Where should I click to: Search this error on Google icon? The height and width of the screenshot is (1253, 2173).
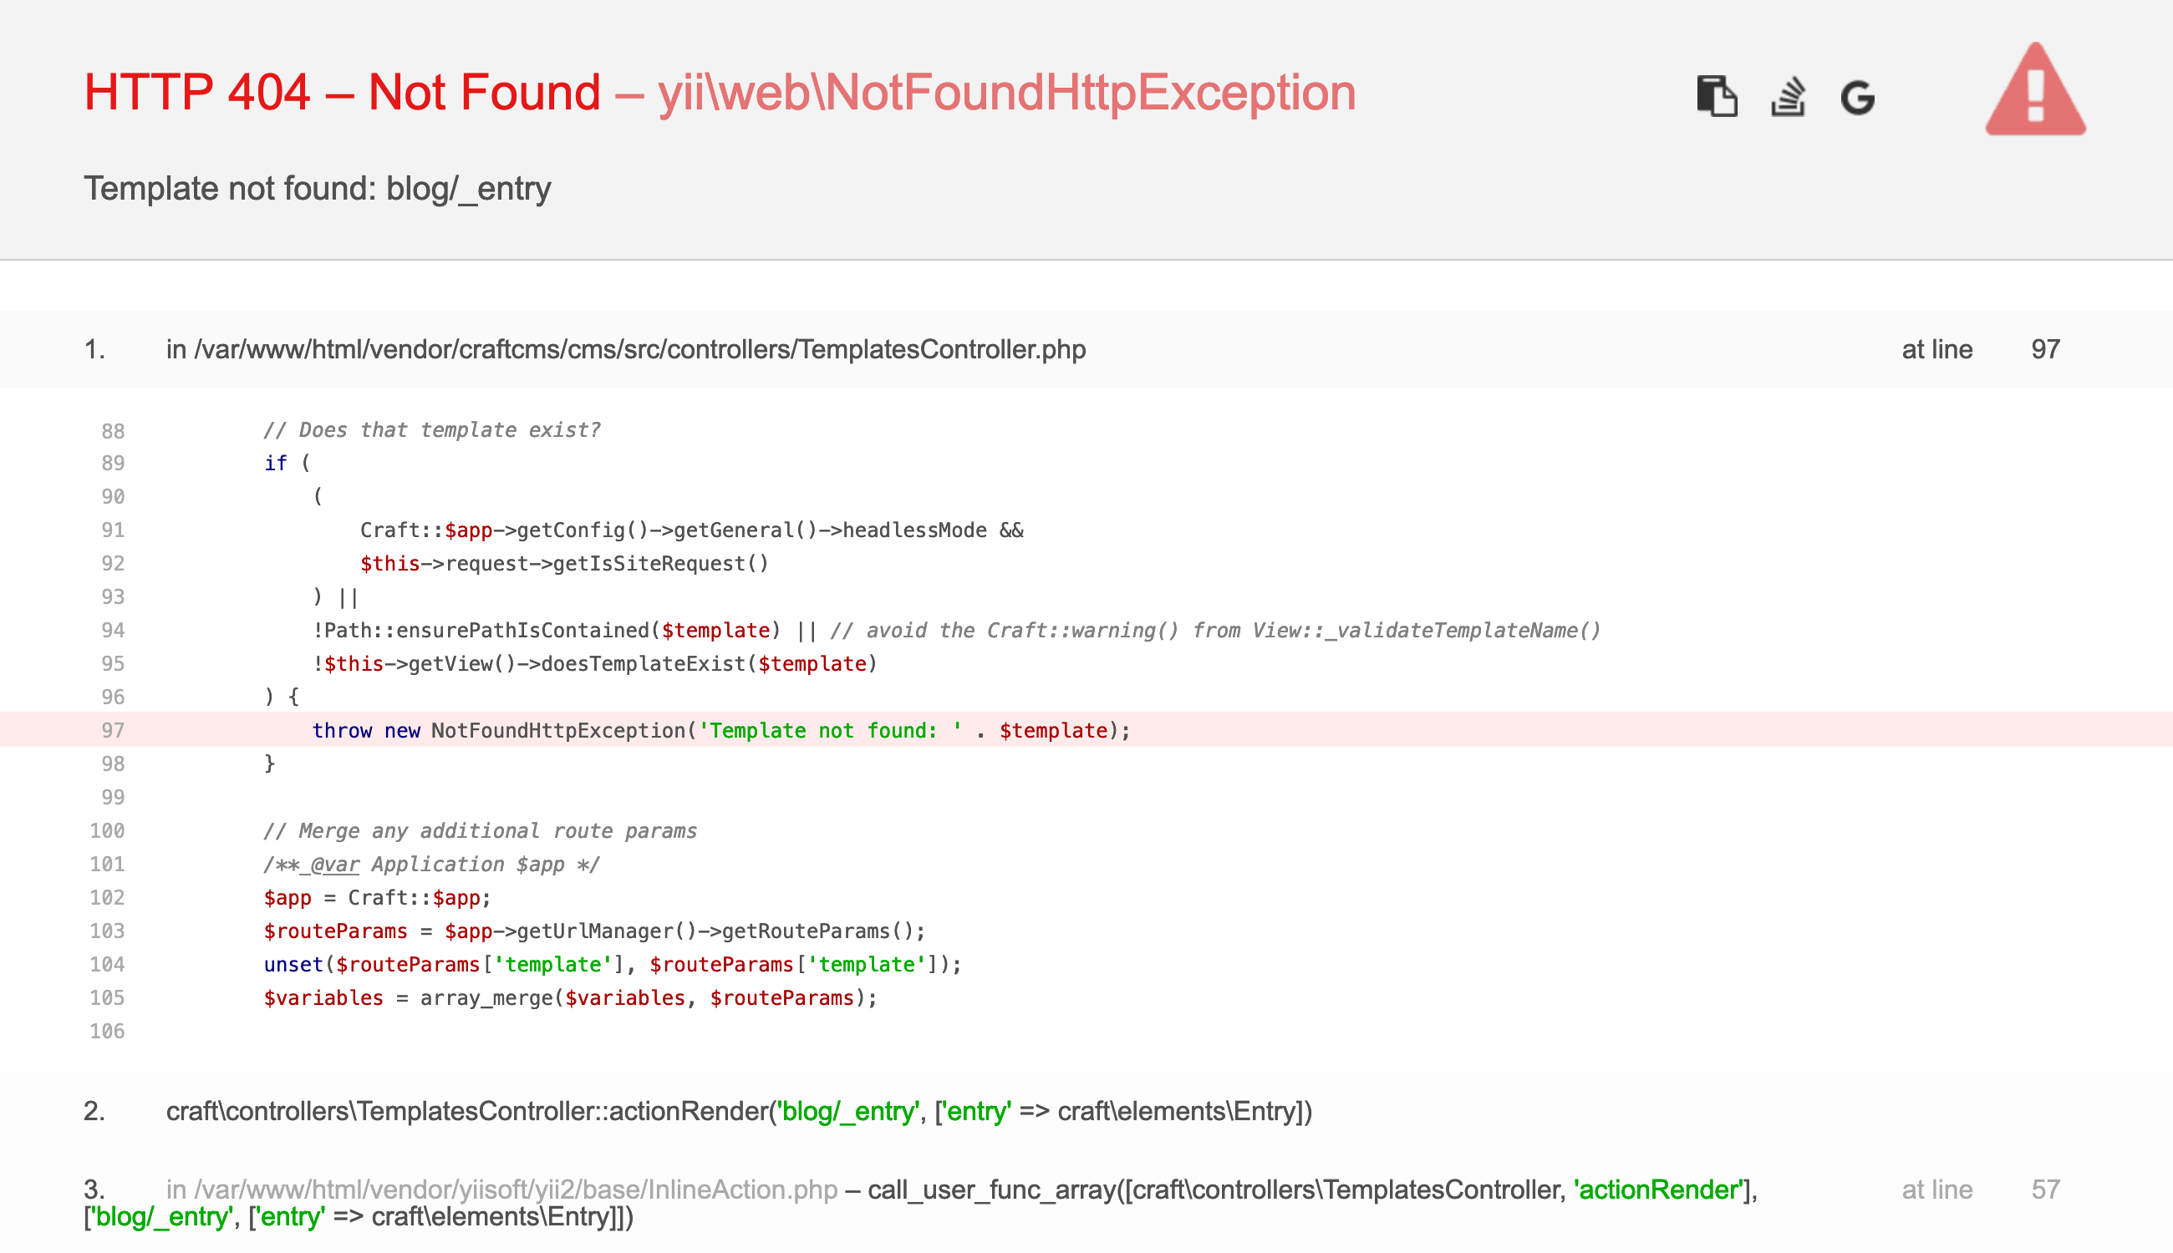(1858, 97)
